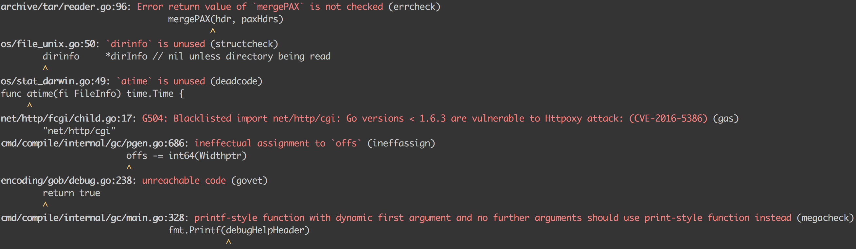Click the offs -= int64(Widthptr) code line

coord(187,156)
